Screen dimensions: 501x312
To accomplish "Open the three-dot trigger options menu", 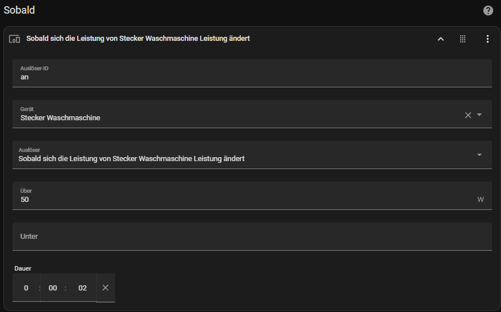I will click(487, 39).
